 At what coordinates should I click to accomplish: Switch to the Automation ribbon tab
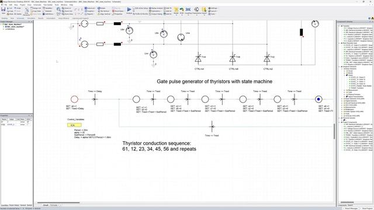click(x=51, y=18)
